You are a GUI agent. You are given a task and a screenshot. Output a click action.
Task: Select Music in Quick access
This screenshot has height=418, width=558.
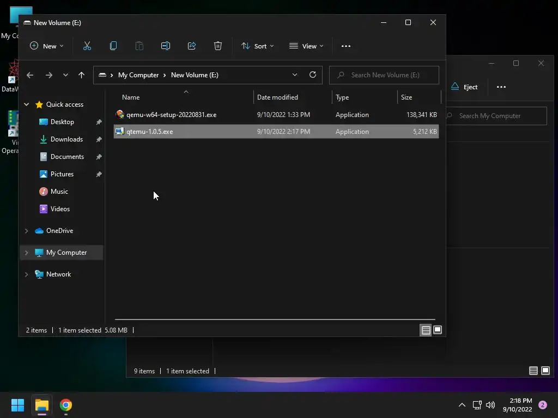59,191
